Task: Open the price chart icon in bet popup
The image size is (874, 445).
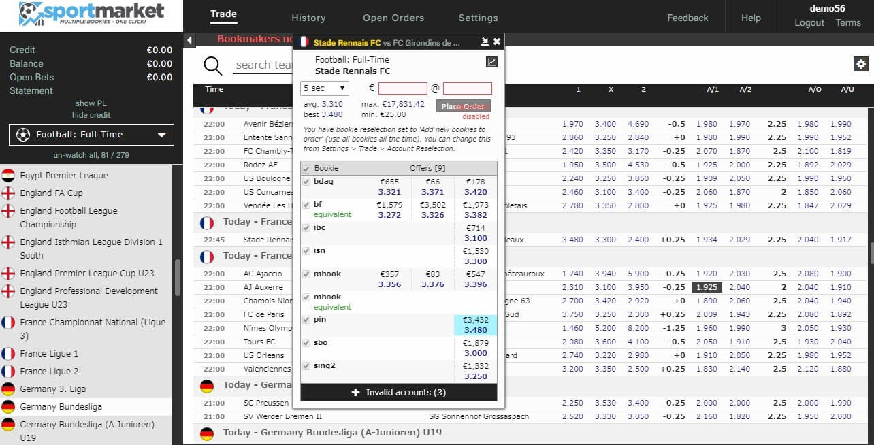Action: click(491, 62)
